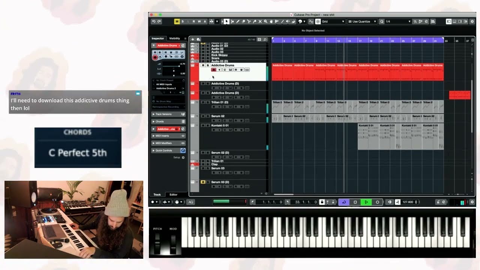This screenshot has height=270, width=480.
Task: Click the No Track Preset field
Action: pos(168,80)
